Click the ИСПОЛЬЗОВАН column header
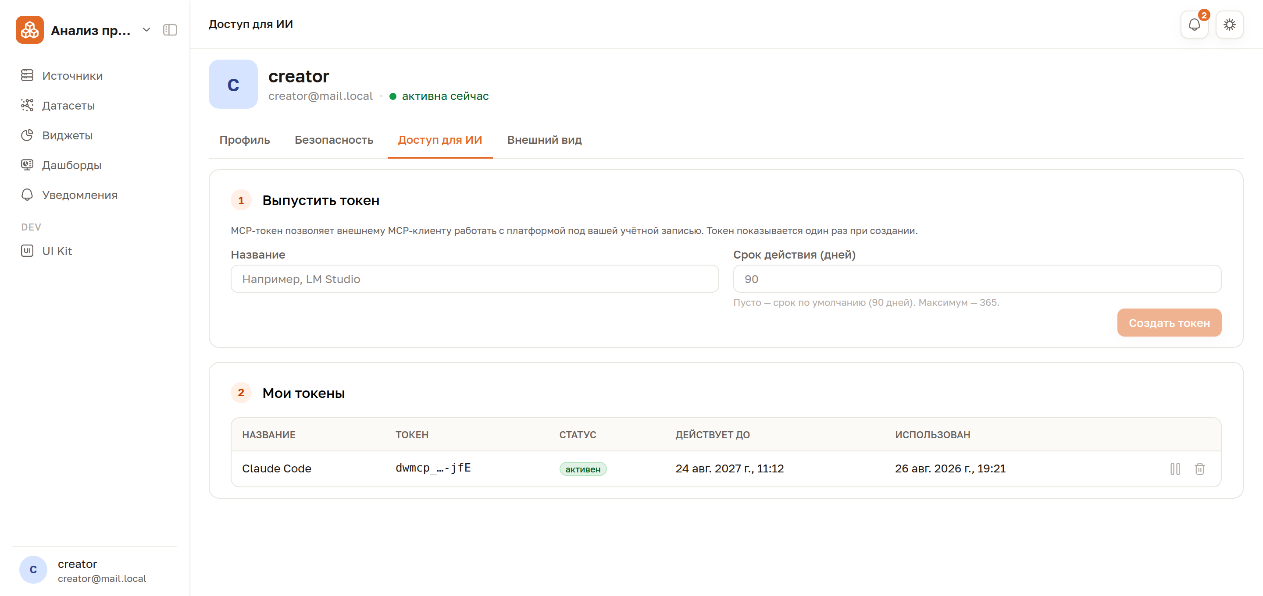Image resolution: width=1263 pixels, height=596 pixels. pyautogui.click(x=932, y=435)
